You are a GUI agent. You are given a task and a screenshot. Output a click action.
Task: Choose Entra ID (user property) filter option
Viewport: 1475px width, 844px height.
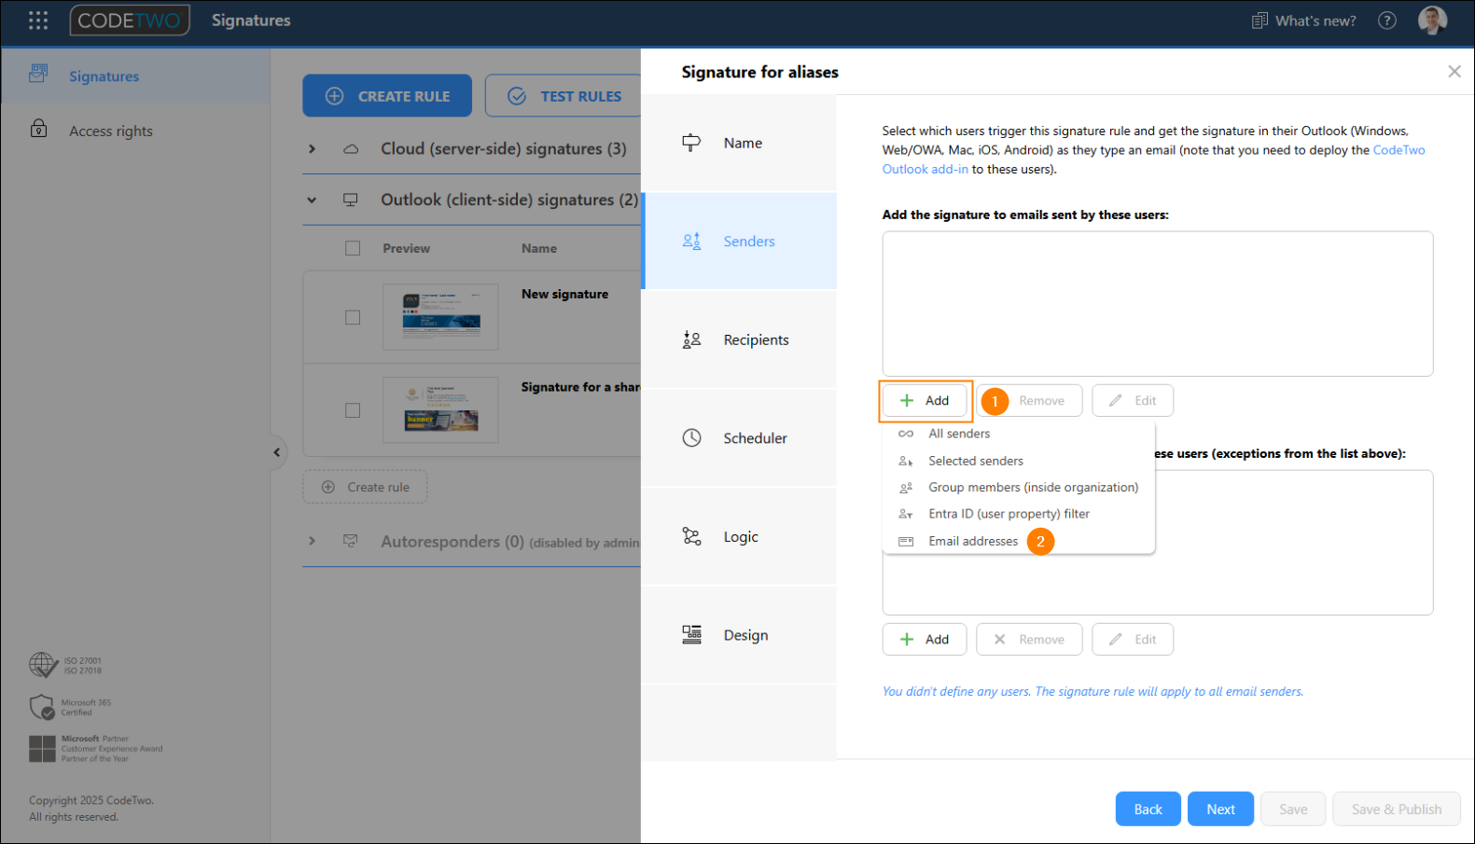(x=1019, y=514)
